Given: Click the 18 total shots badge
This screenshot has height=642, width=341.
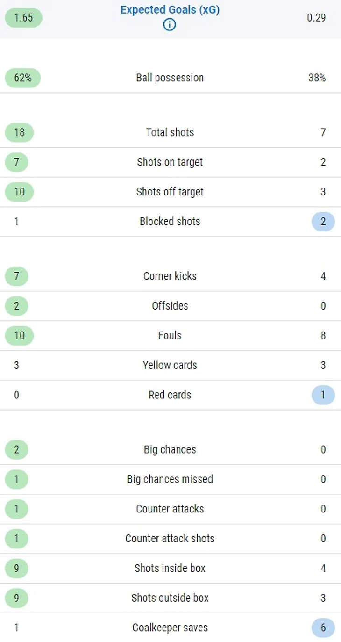Looking at the screenshot, I should 19,132.
